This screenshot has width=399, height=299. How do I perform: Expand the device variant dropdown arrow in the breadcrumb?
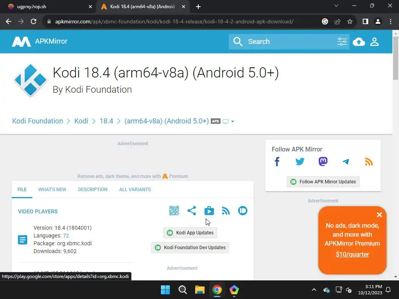click(x=232, y=121)
